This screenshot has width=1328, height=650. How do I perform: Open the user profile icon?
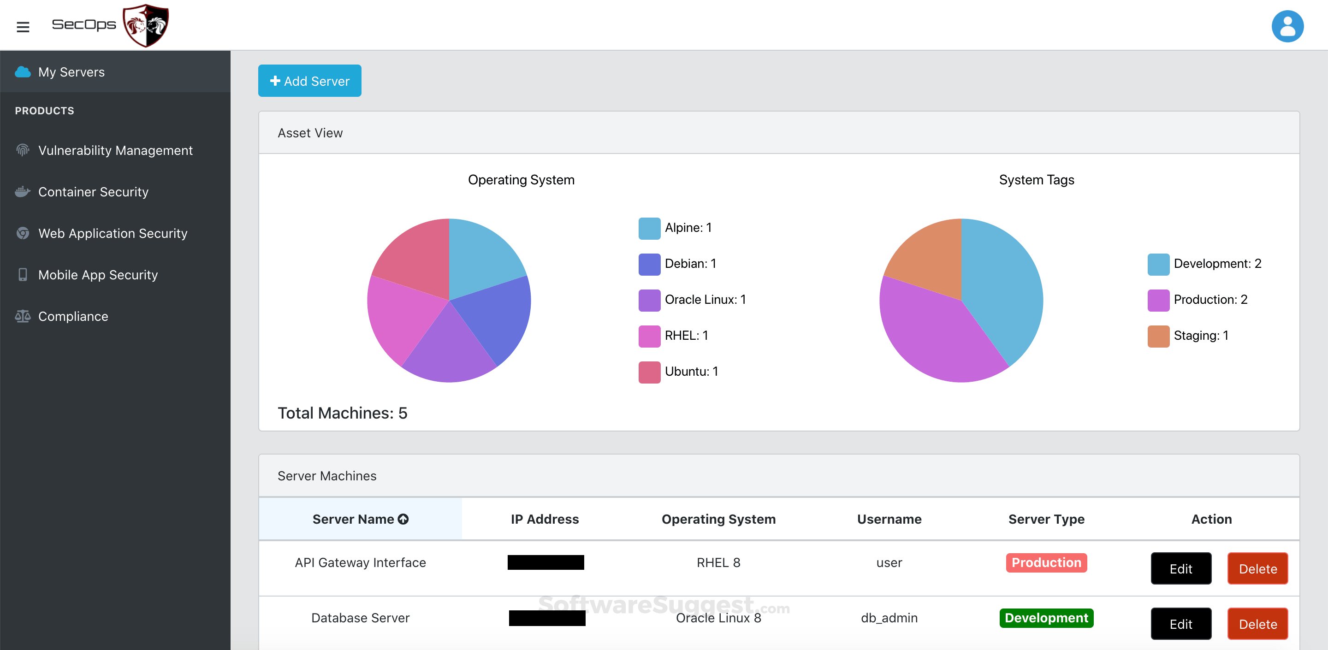tap(1288, 26)
